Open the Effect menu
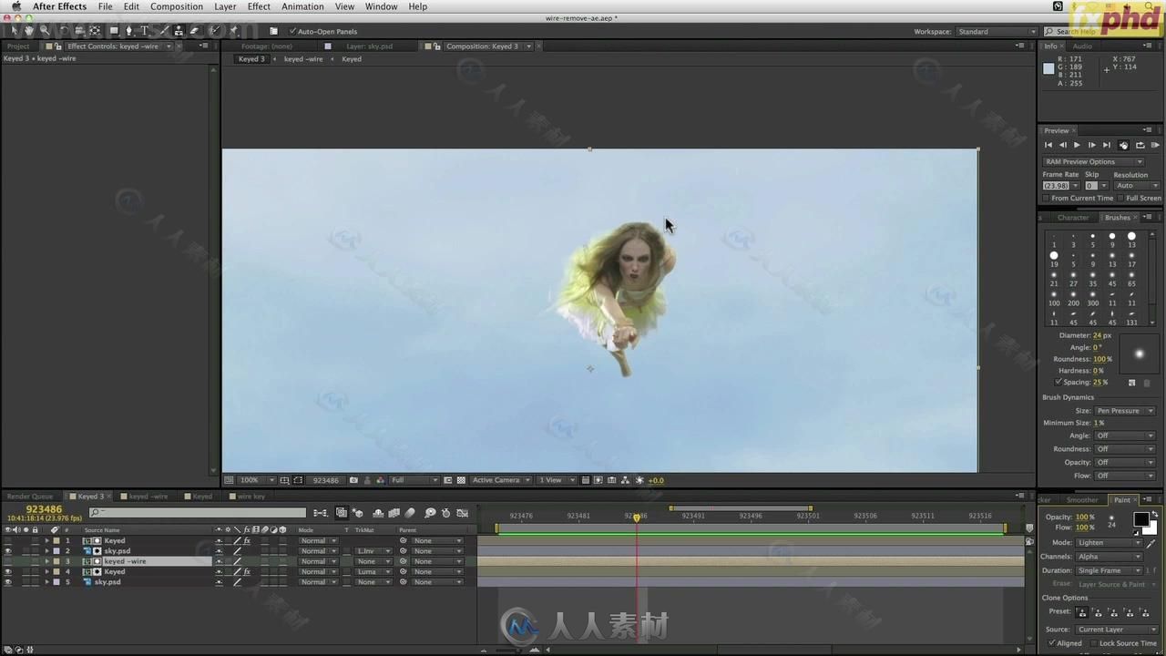This screenshot has width=1166, height=656. [259, 6]
